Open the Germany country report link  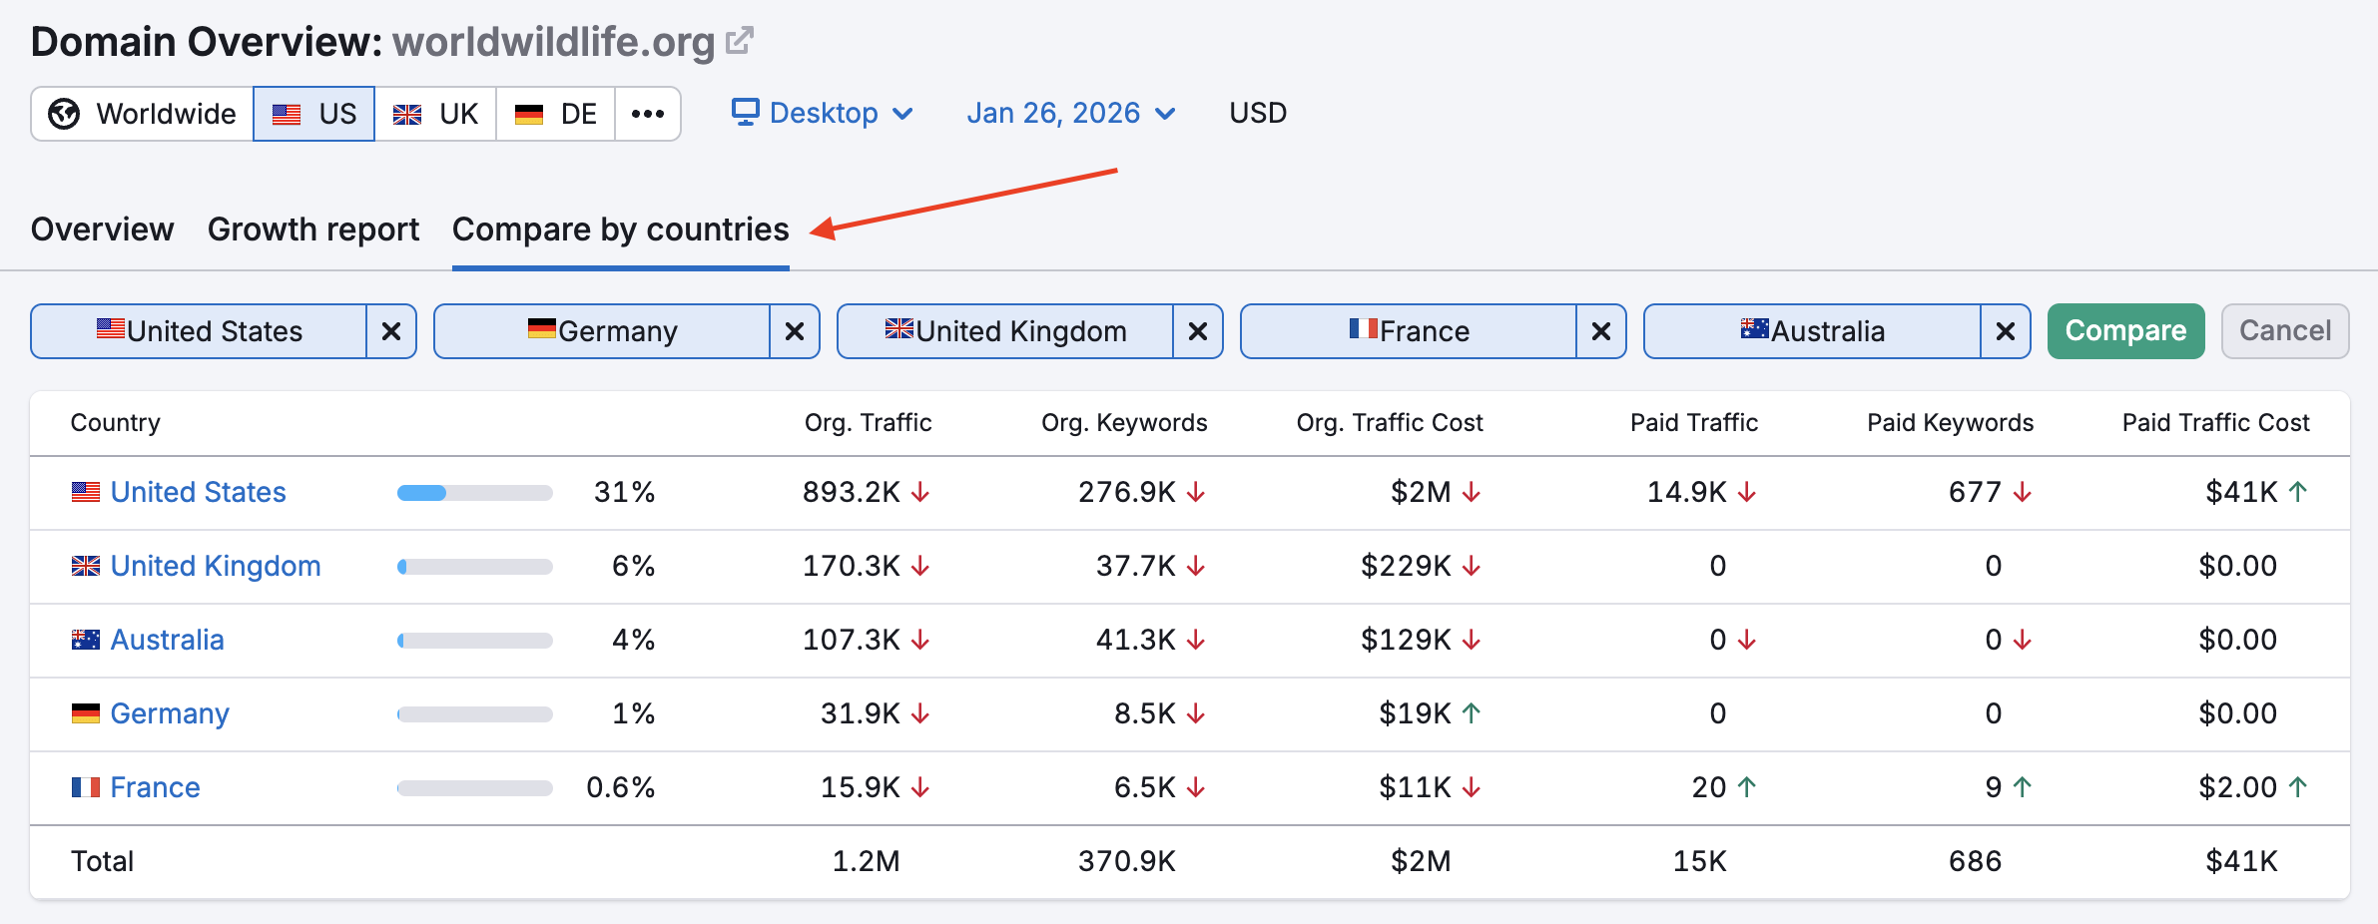[x=170, y=713]
